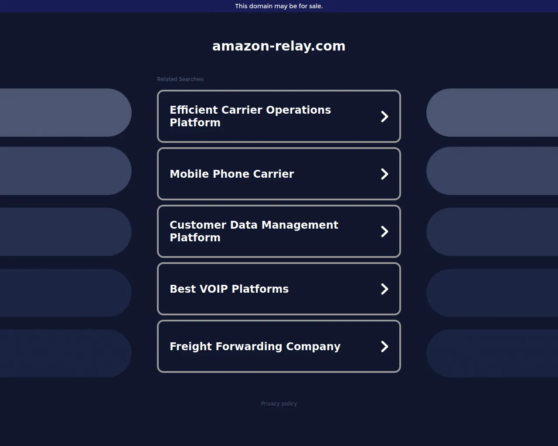558x446 pixels.
Task: Select the Customer Data Management Platform link
Action: point(254,231)
